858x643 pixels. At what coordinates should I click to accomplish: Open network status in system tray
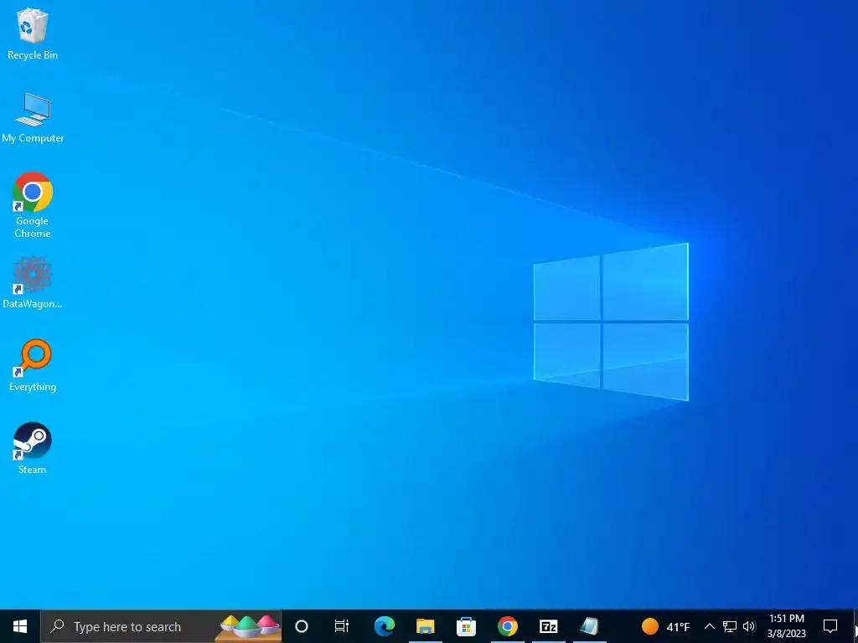click(x=730, y=626)
